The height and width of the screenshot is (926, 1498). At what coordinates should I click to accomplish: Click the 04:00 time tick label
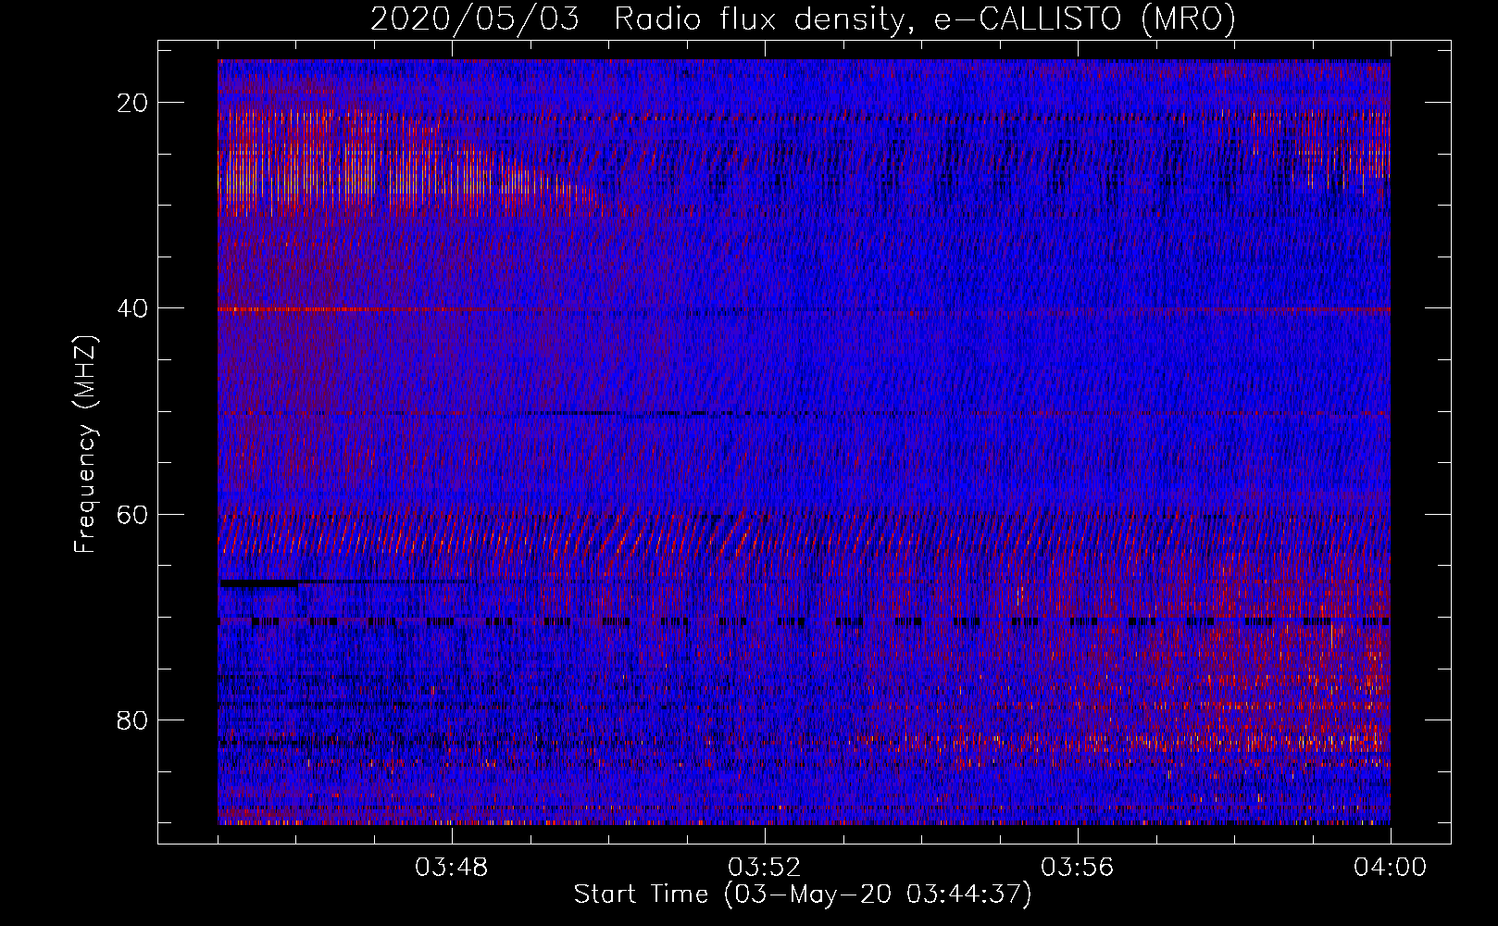[x=1390, y=868]
